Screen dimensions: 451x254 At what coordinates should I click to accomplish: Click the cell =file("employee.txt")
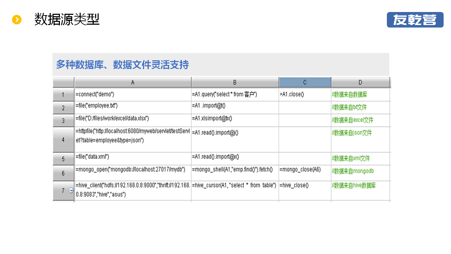point(133,108)
